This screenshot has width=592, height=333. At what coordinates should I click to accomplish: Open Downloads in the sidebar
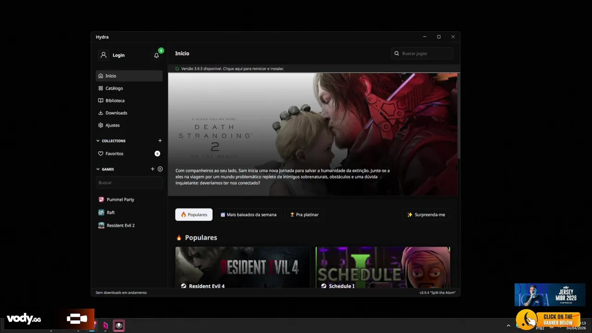pos(129,113)
